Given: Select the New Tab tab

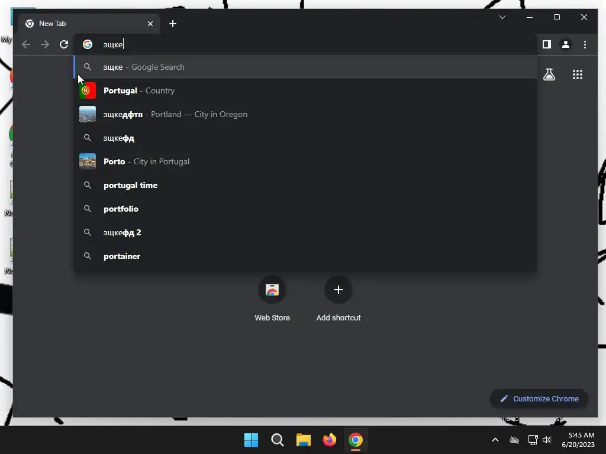Looking at the screenshot, I should 89,24.
